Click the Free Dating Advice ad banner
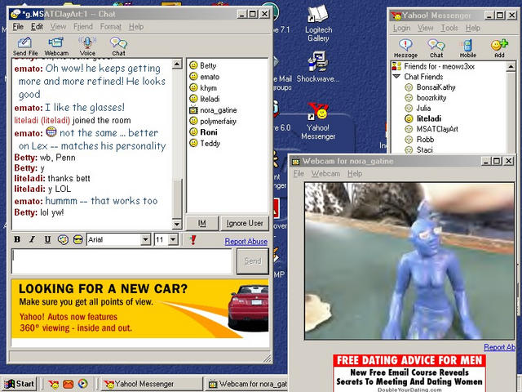Screen dimensions: 522x392 pos(409,373)
